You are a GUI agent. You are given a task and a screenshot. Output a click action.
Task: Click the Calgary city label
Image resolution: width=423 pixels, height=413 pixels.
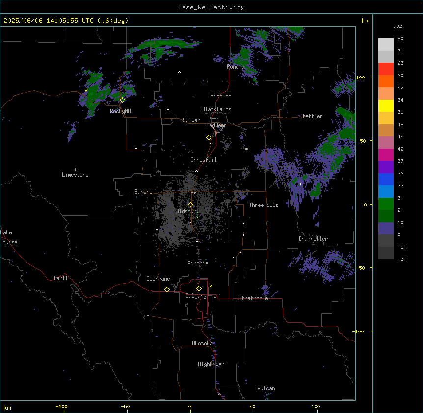click(196, 296)
